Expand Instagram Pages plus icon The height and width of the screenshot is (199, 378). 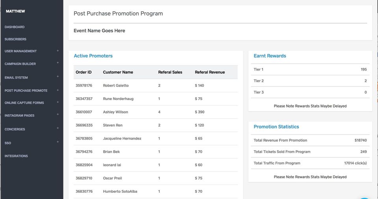57,114
